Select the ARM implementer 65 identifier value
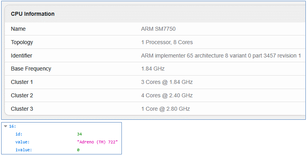 (221, 56)
